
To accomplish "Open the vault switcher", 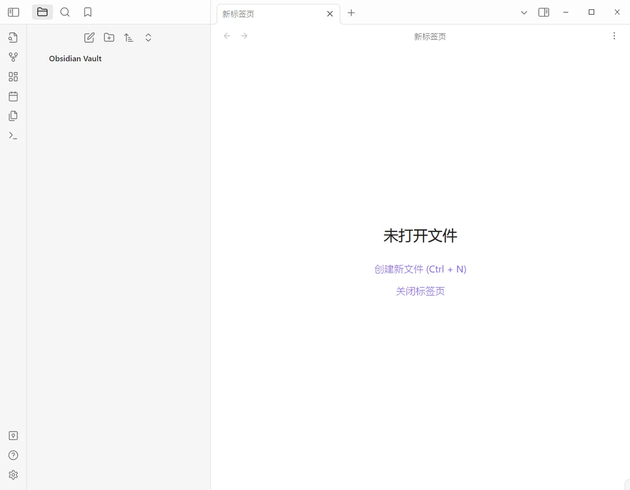I will point(13,436).
